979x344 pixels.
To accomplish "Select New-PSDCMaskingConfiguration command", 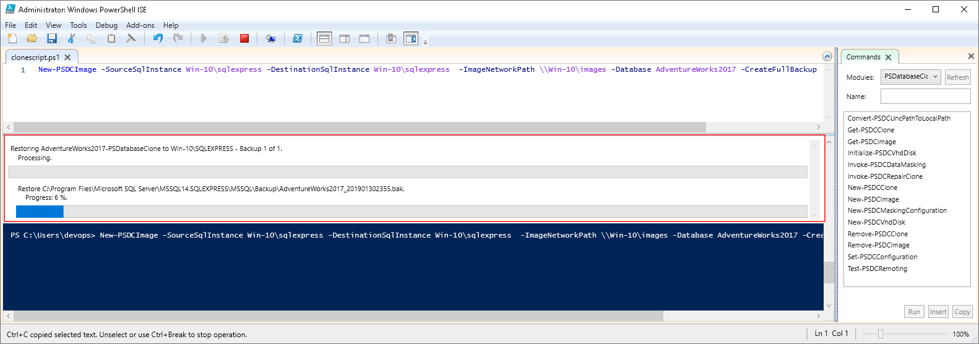I will click(x=897, y=210).
